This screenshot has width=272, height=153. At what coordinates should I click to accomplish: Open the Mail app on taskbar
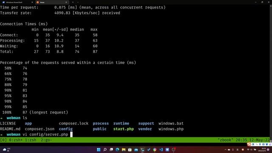tap(136, 150)
